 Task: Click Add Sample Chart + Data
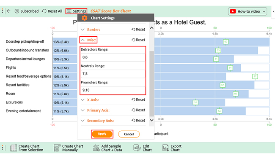pyautogui.click(x=107, y=148)
